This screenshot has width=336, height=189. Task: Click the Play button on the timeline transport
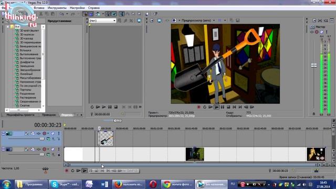[x=85, y=171]
